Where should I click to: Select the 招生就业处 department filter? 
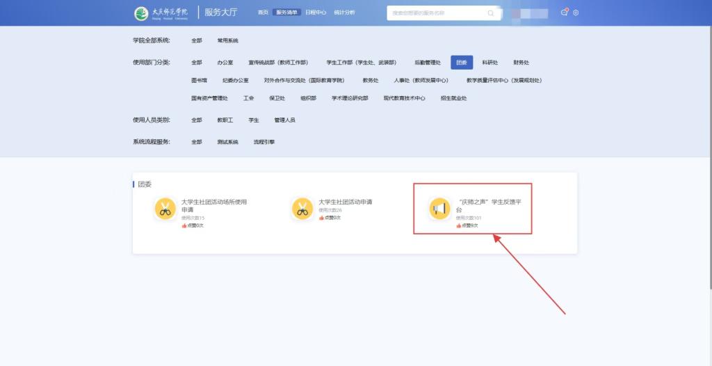coord(453,98)
